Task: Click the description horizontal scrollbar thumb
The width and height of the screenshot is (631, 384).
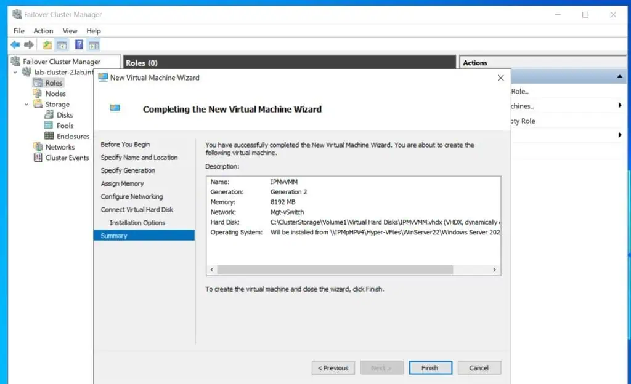Action: click(335, 270)
